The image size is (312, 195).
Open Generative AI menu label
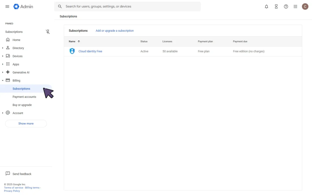tap(21, 73)
